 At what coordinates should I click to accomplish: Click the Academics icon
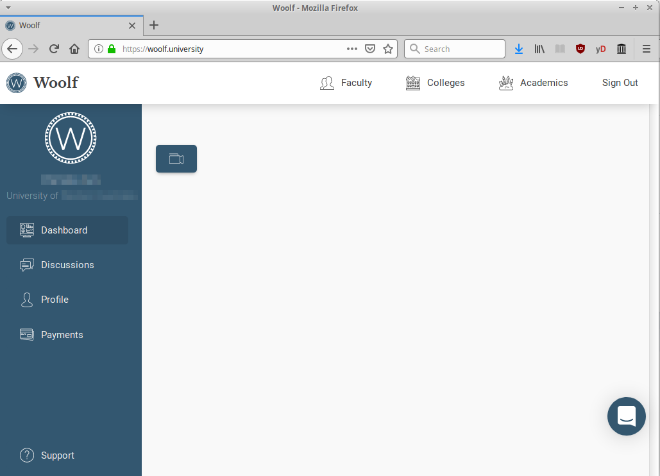(x=506, y=83)
